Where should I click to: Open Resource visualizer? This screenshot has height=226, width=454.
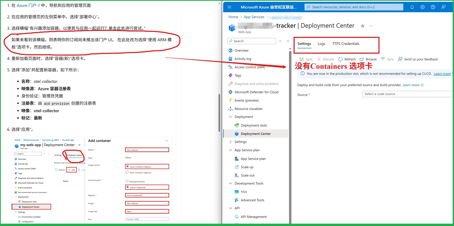[x=248, y=109]
